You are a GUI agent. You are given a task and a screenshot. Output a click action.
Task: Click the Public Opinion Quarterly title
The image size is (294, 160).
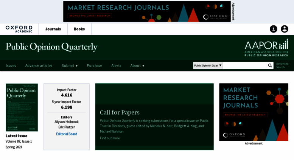(x=51, y=47)
